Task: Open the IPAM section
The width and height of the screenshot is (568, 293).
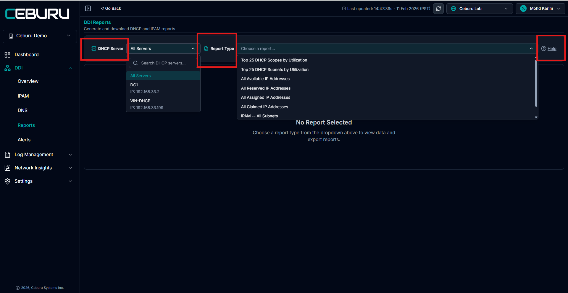Action: (23, 96)
